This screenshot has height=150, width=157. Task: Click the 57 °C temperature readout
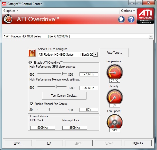115,80
